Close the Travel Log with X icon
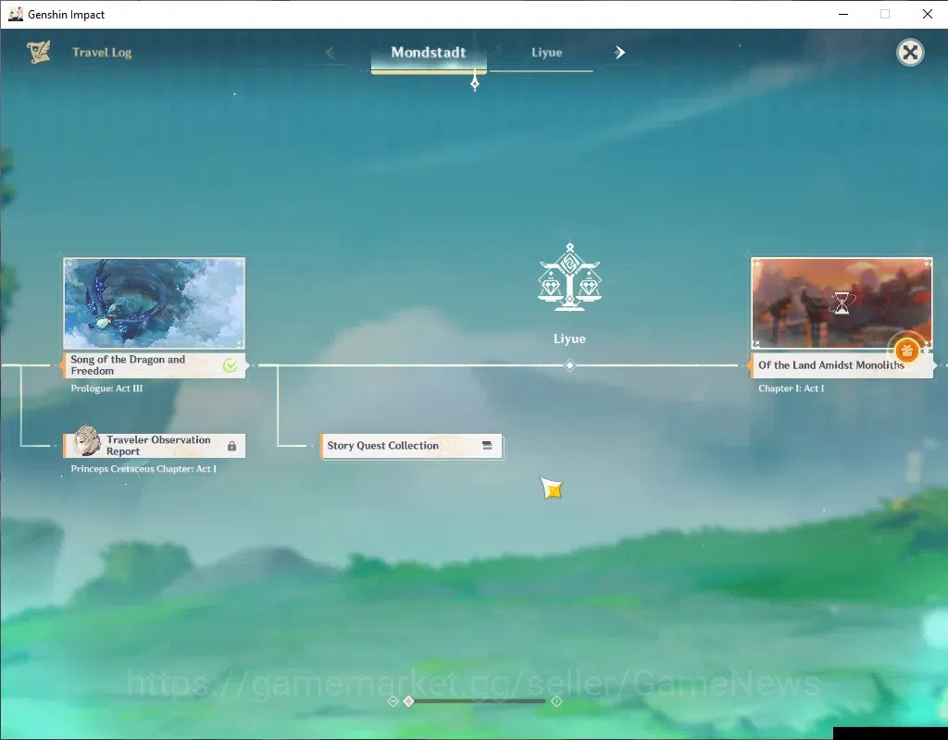Image resolution: width=948 pixels, height=740 pixels. click(910, 53)
